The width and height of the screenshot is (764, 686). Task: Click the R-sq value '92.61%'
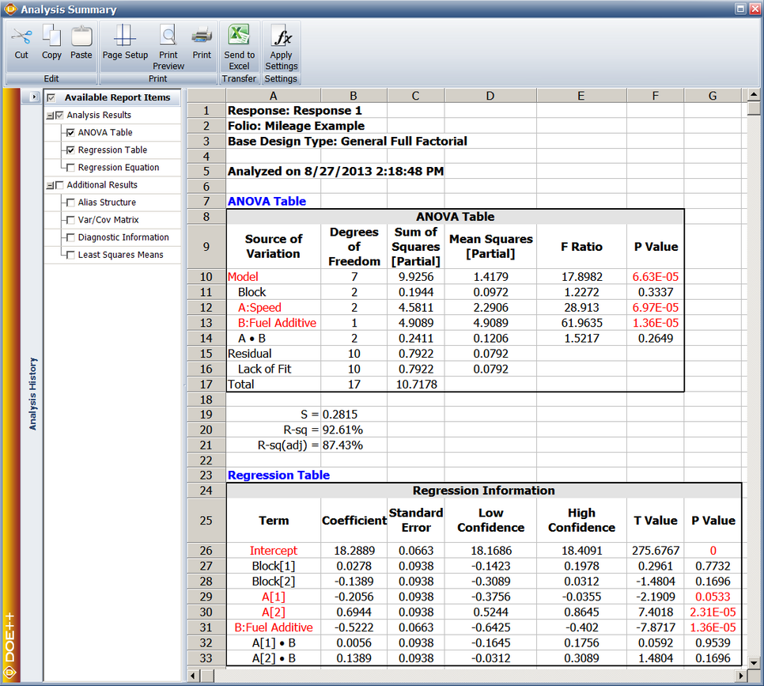(x=354, y=430)
